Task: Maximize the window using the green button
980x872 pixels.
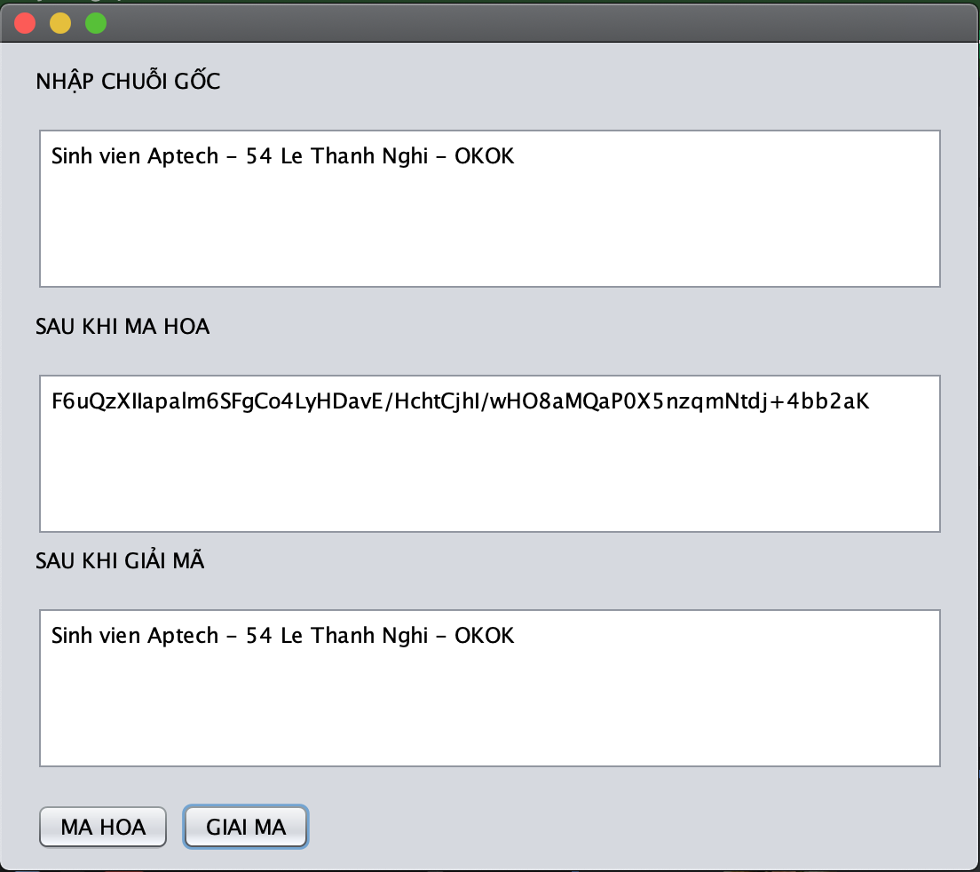Action: pyautogui.click(x=96, y=23)
